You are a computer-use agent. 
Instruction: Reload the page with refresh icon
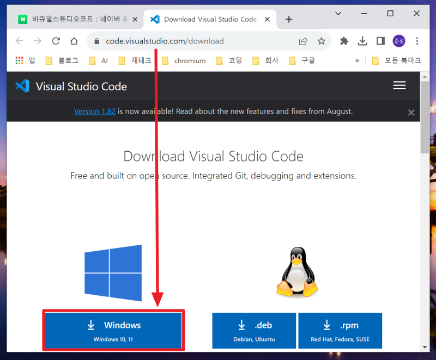coord(56,41)
